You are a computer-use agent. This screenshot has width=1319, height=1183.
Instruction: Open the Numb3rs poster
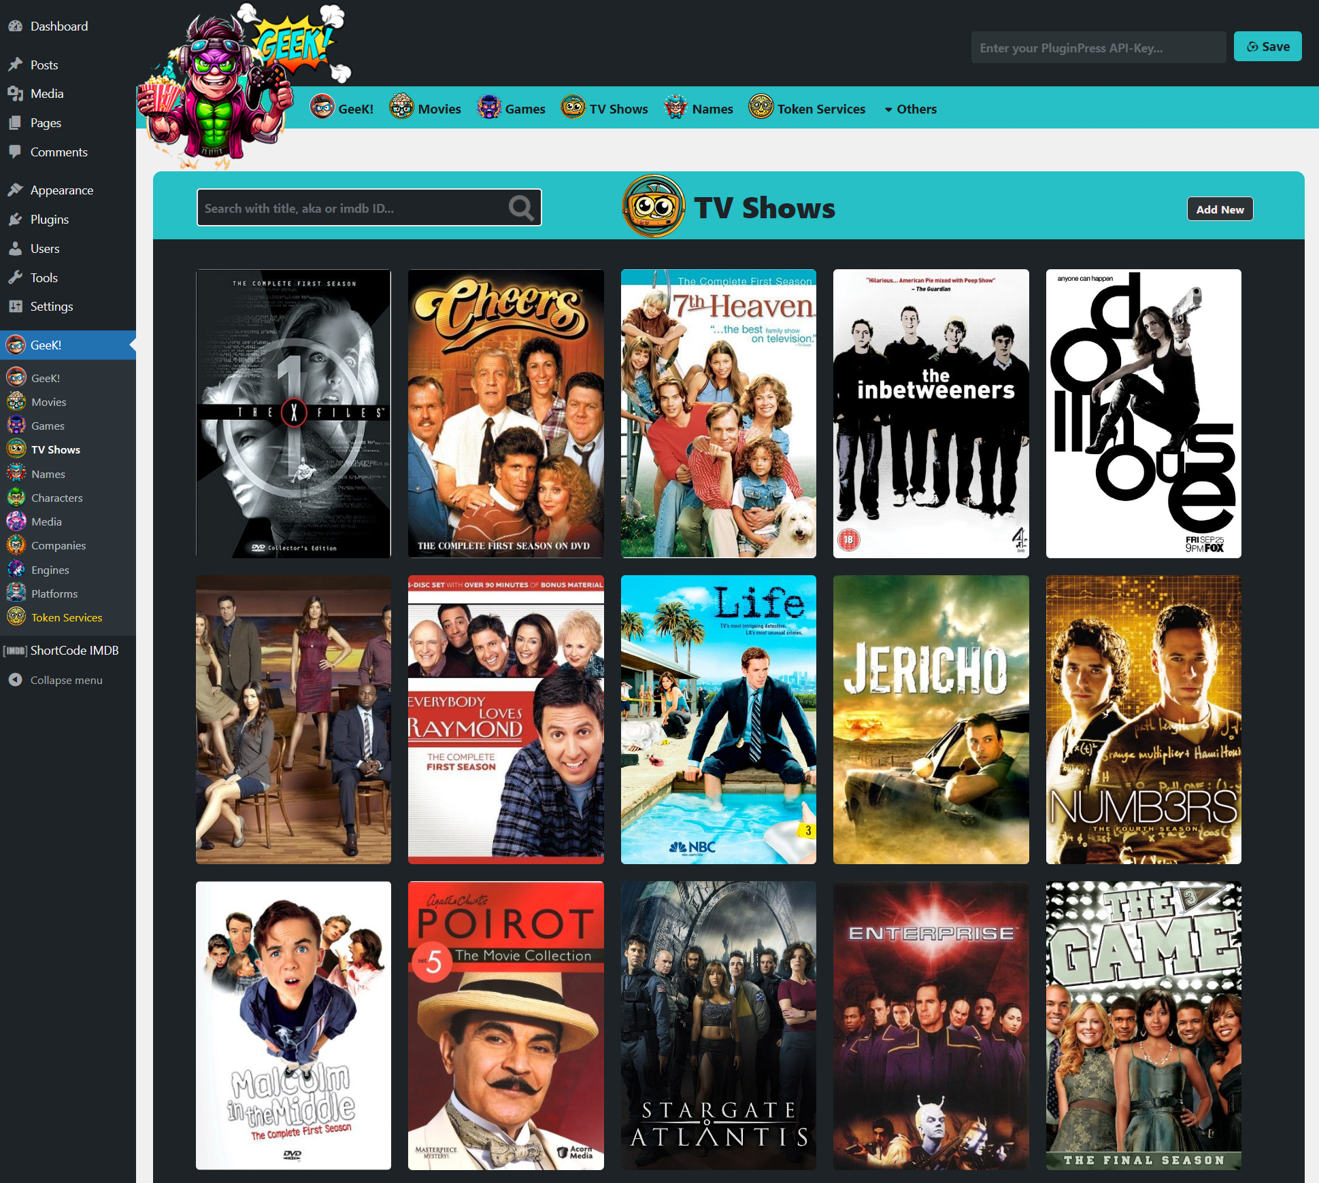(x=1143, y=719)
